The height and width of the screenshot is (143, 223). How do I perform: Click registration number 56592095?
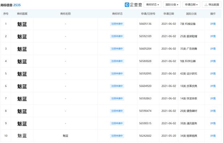tap(145, 74)
